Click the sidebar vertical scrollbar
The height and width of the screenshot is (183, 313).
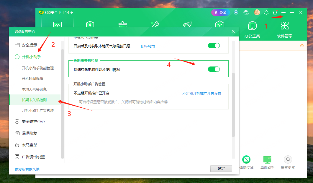pyautogui.click(x=63, y=104)
